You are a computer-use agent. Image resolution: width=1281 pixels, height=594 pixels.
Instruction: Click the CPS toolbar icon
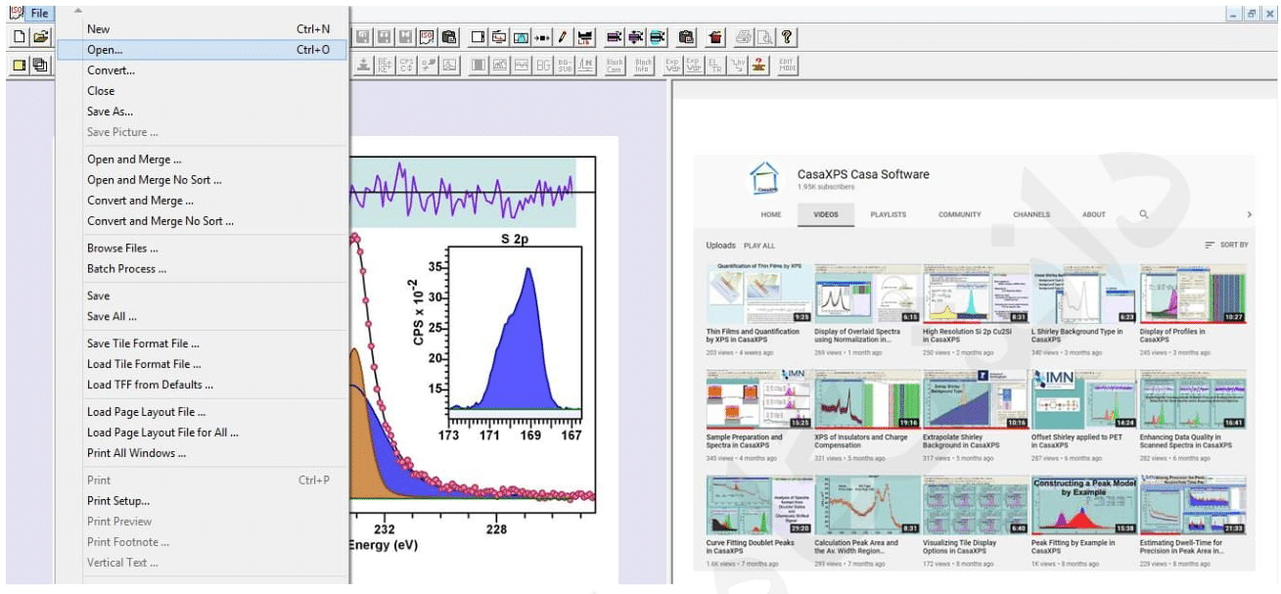(407, 65)
